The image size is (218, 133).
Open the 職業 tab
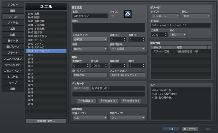(x=13, y=11)
